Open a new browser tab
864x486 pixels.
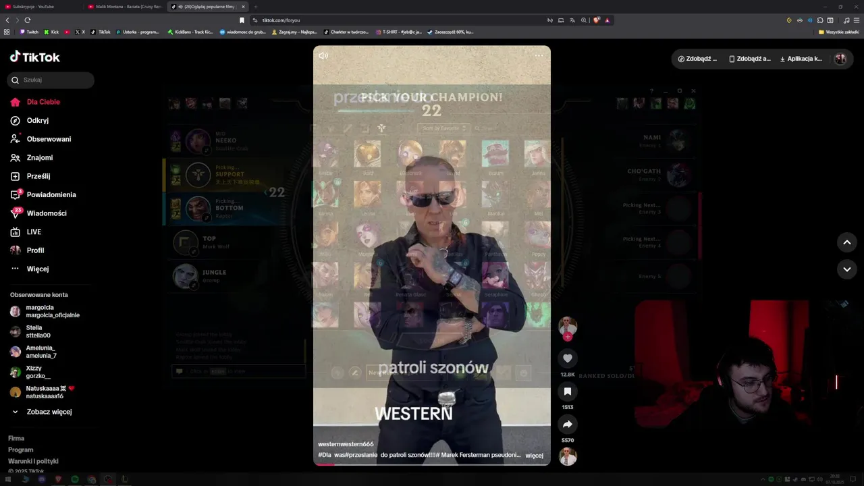(x=256, y=7)
